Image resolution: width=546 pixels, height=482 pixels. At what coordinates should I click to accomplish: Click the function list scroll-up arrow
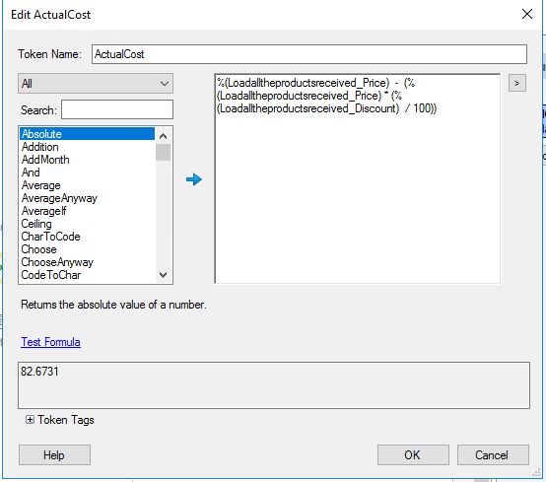tap(163, 136)
